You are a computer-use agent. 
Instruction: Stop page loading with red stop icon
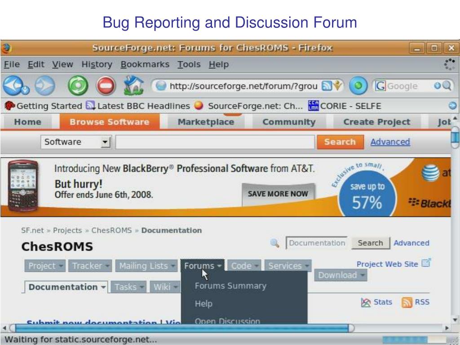(x=106, y=86)
